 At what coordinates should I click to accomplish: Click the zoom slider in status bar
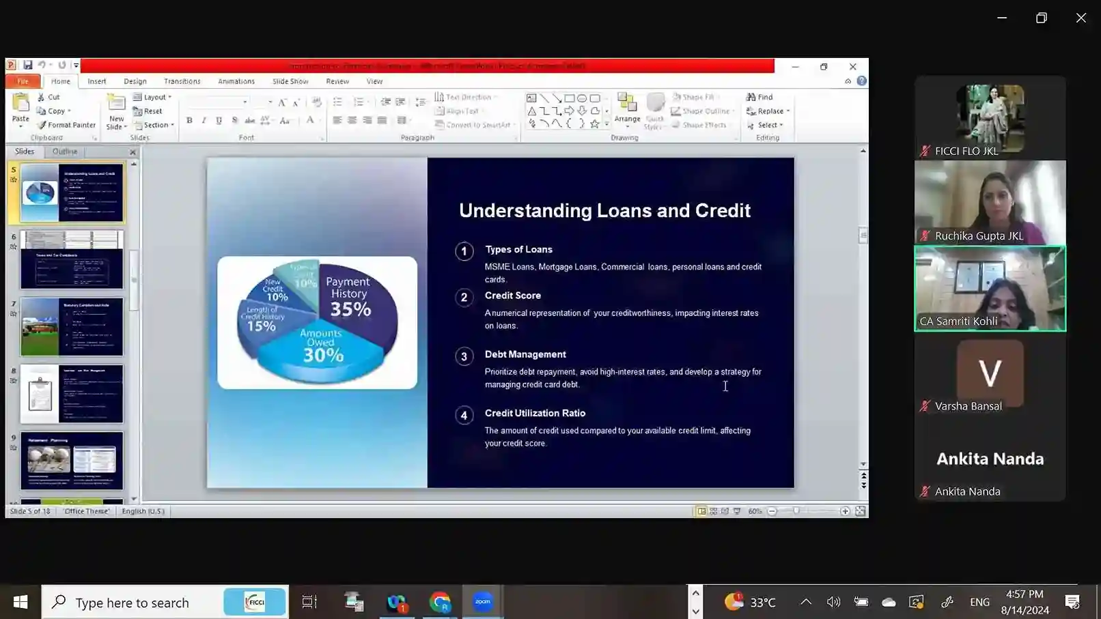click(x=796, y=511)
